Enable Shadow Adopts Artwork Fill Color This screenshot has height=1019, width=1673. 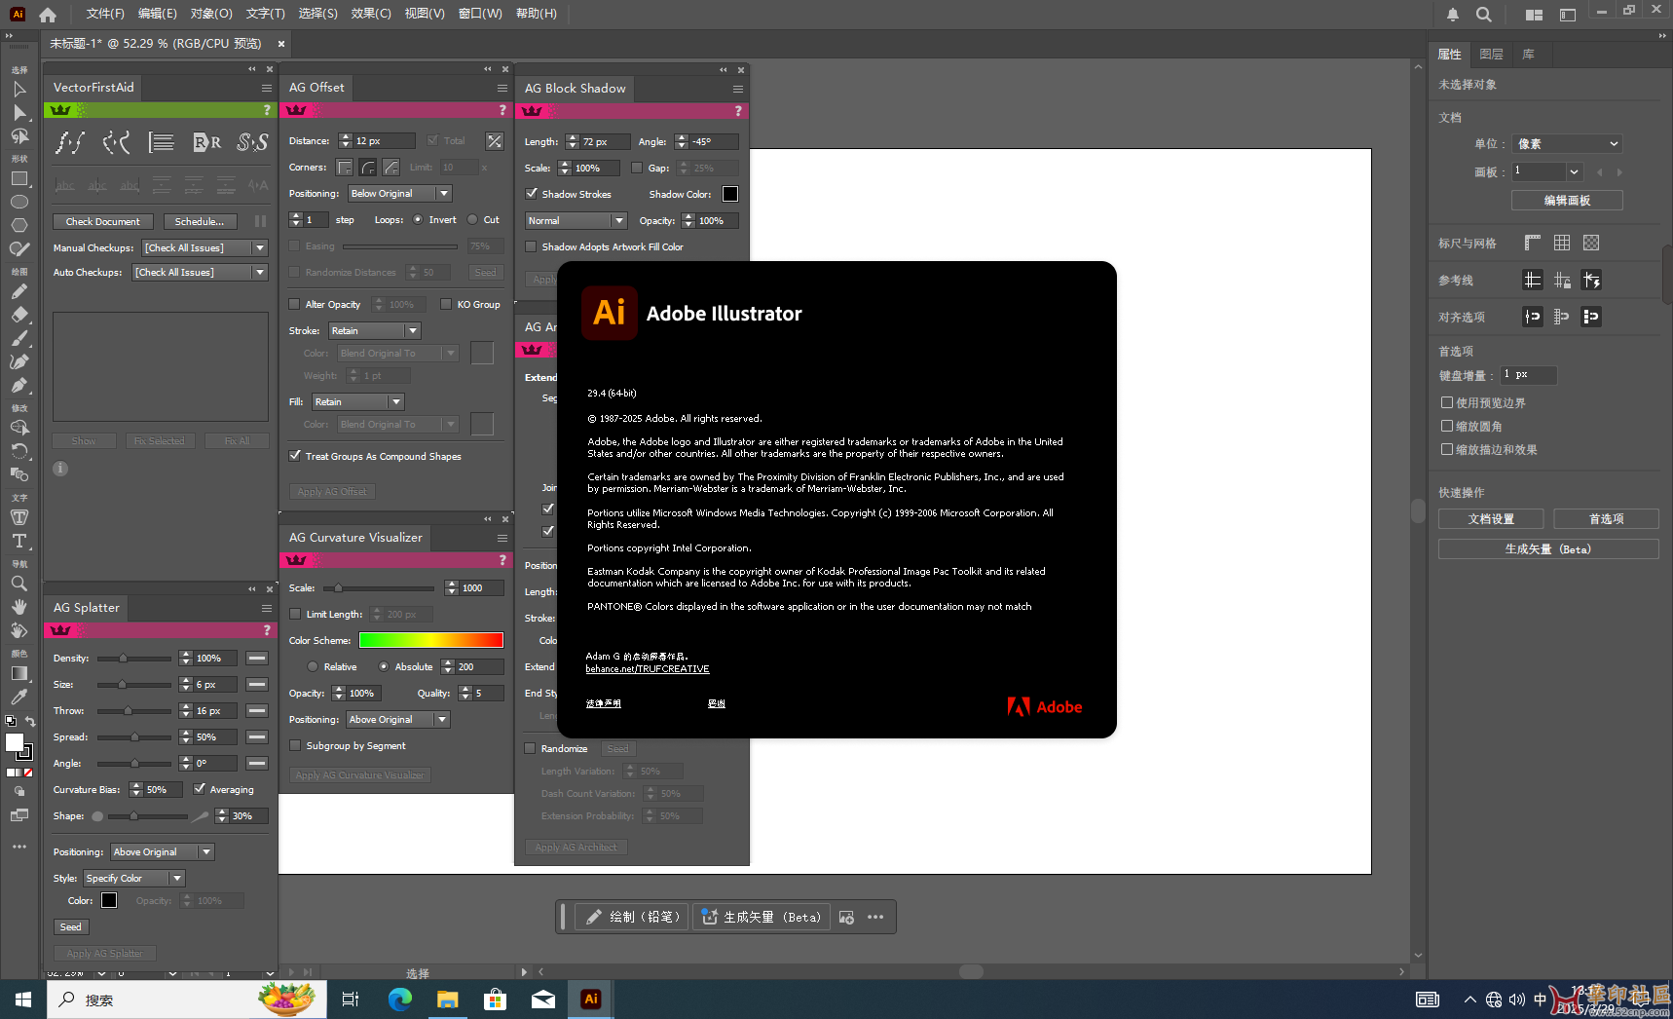pos(531,246)
